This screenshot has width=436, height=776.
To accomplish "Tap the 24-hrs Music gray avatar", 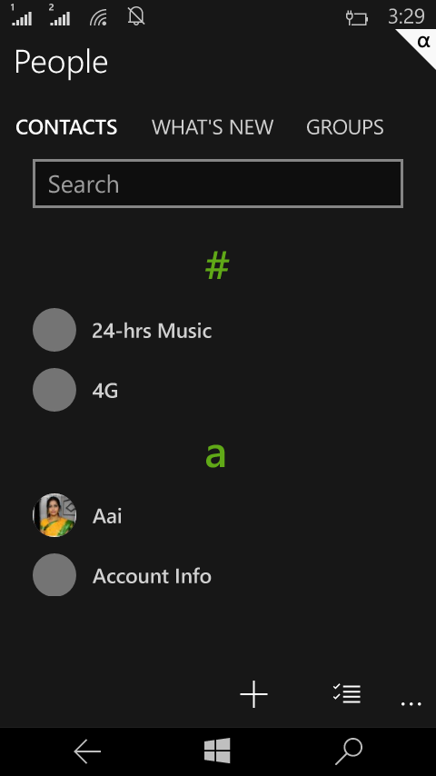I will (54, 330).
